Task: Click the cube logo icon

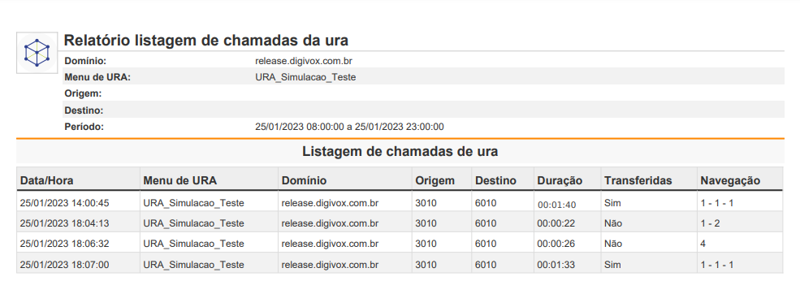Action: (37, 53)
